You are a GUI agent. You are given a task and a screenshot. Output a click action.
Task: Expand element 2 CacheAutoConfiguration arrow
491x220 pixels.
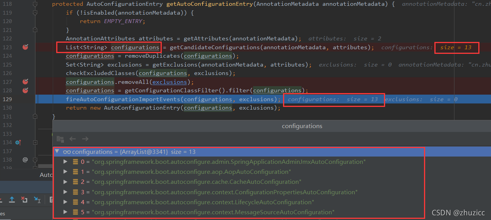click(x=65, y=182)
